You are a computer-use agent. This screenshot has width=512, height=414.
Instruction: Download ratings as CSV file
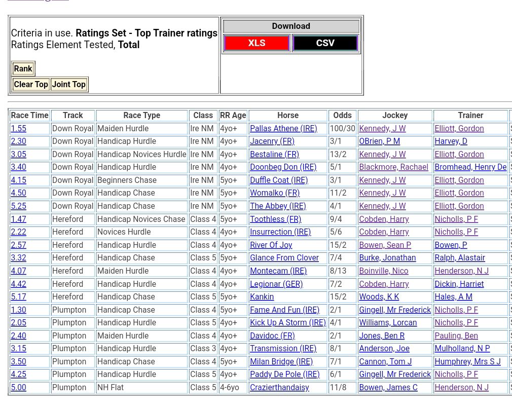pyautogui.click(x=325, y=43)
